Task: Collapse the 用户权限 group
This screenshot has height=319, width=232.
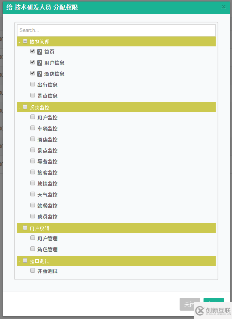Action: coord(19,228)
